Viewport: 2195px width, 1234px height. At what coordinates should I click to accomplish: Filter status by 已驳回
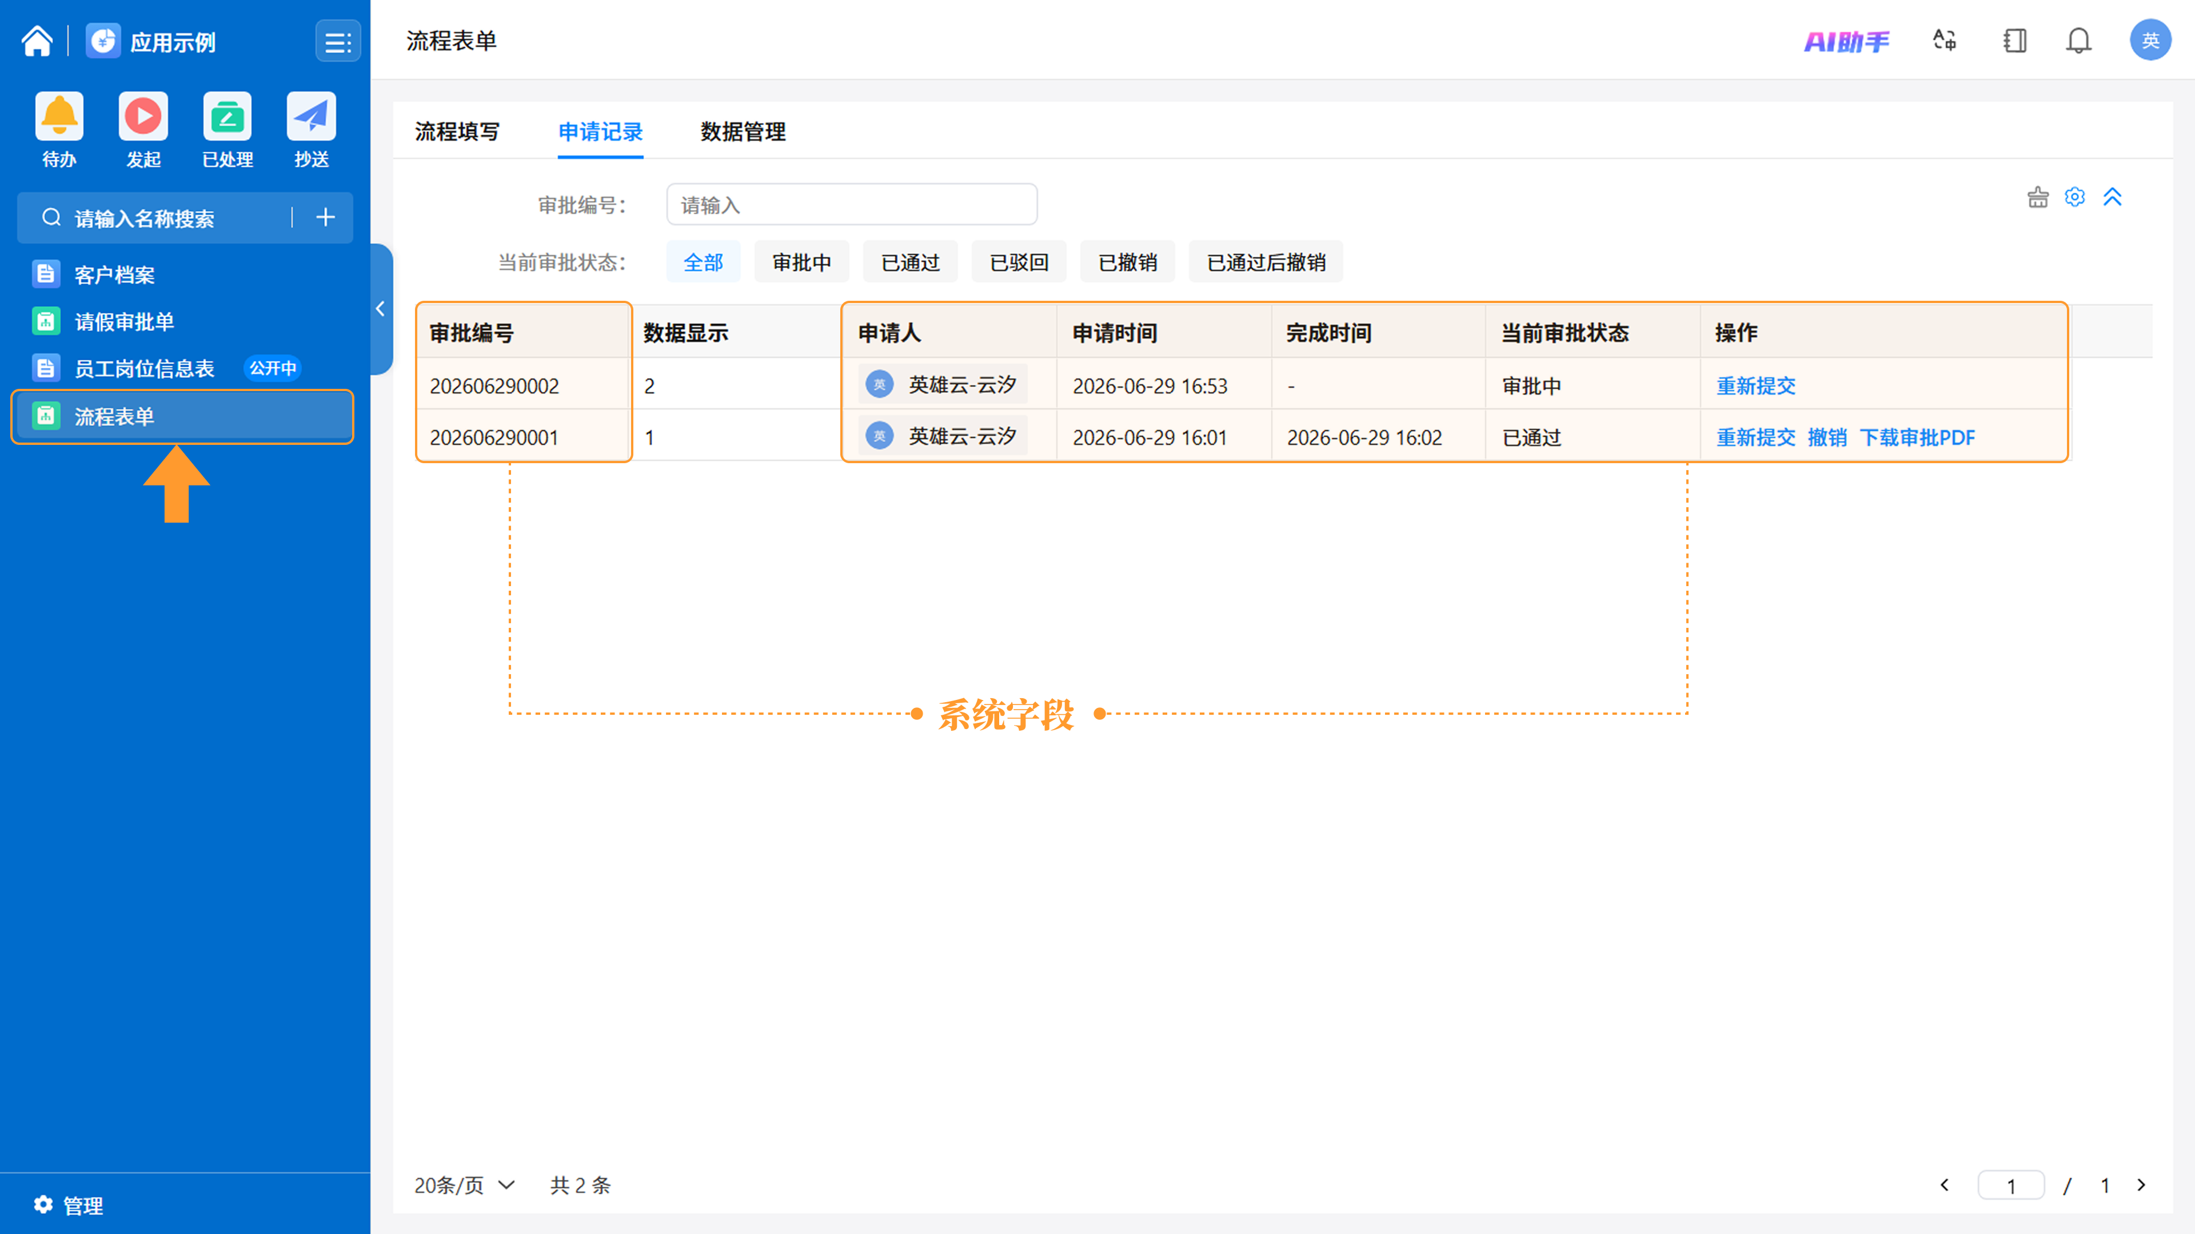(1019, 262)
